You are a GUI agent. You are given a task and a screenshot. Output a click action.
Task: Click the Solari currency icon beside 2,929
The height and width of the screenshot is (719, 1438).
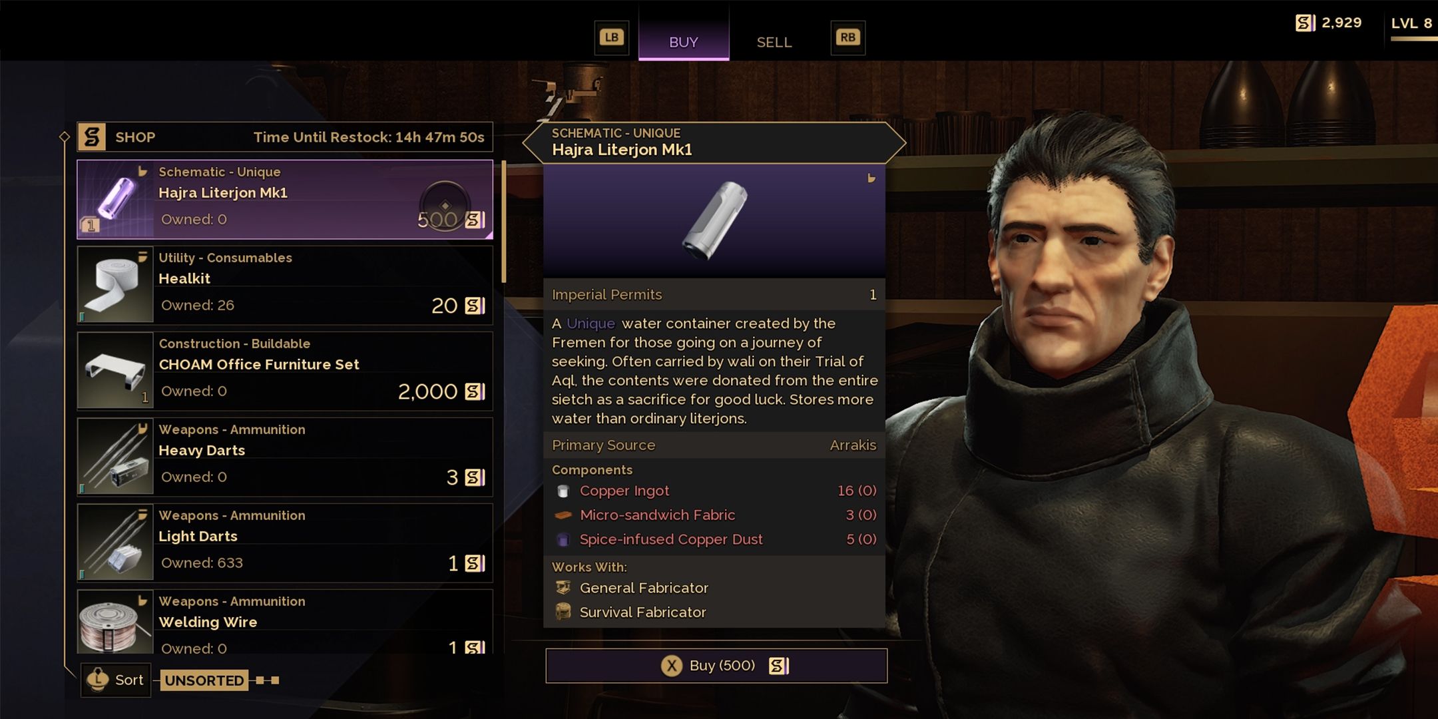(1306, 23)
